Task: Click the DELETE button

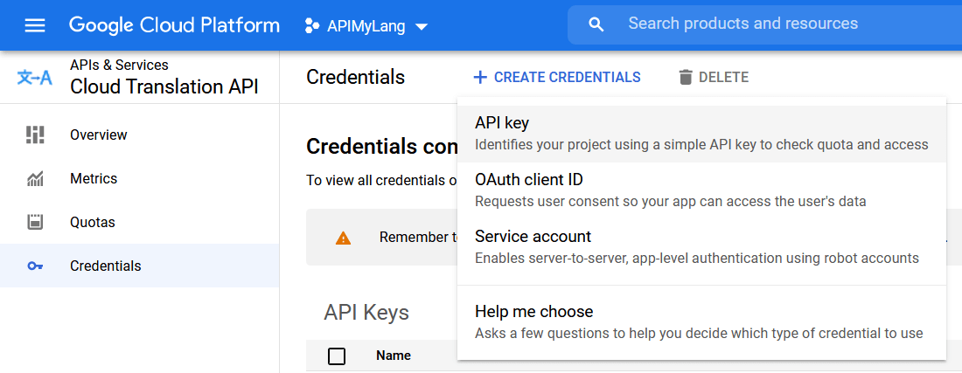Action: point(715,77)
